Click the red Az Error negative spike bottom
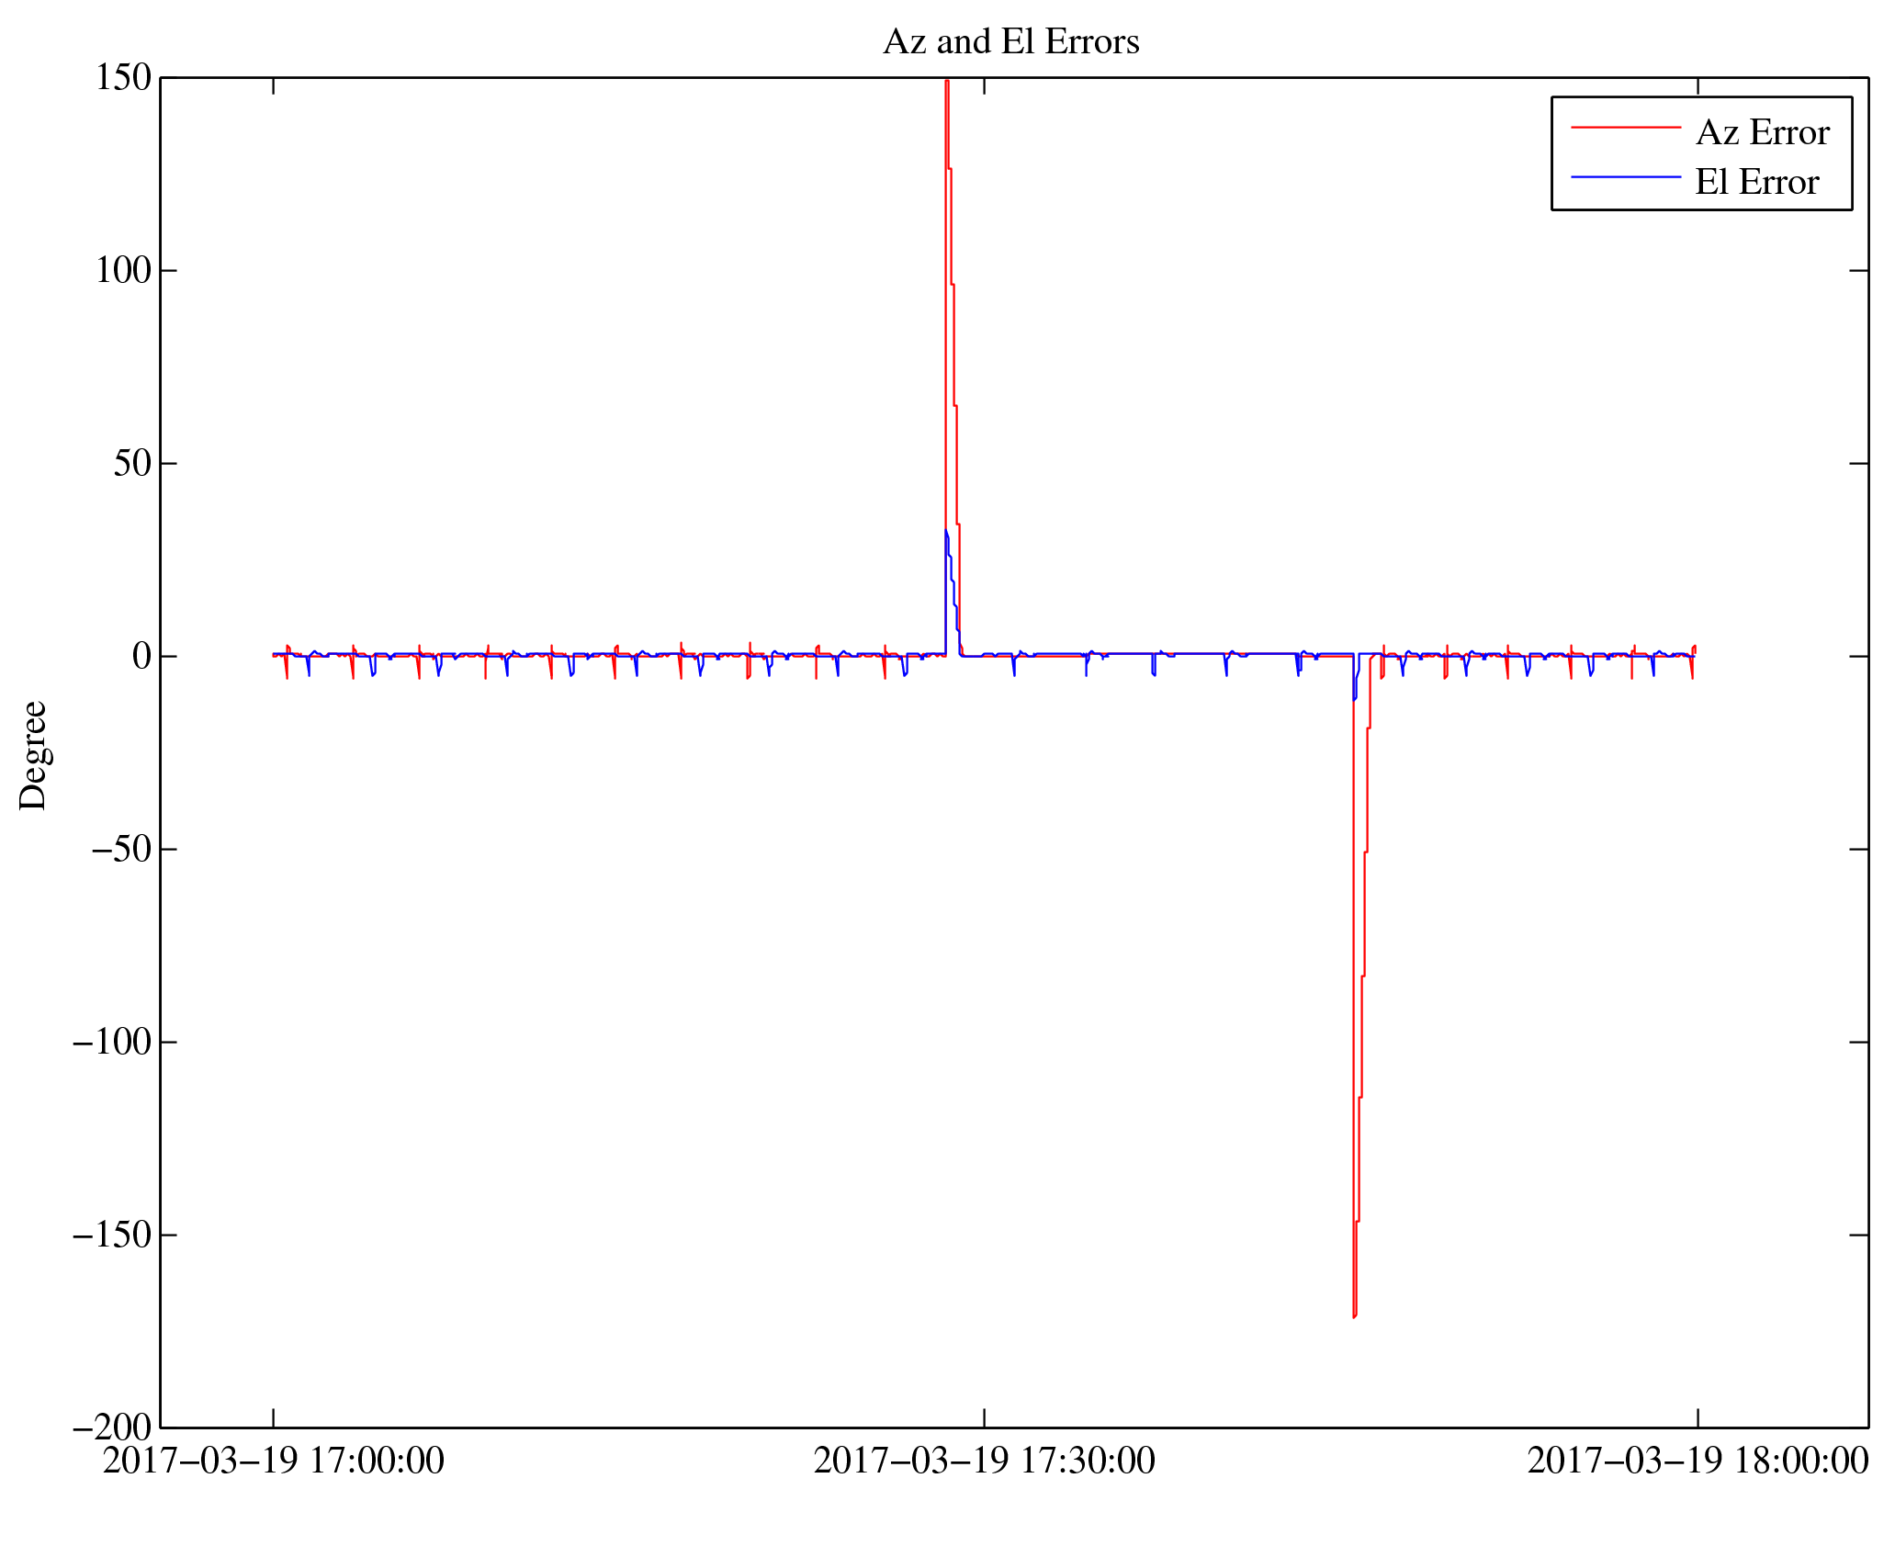 1354,1316
